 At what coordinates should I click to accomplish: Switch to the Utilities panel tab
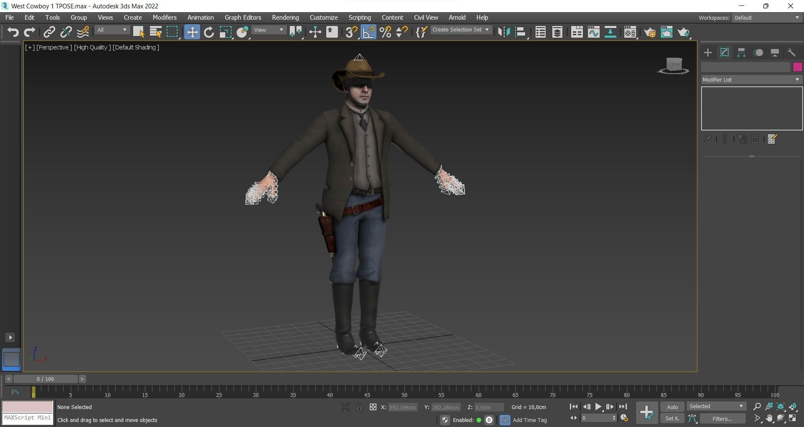click(791, 52)
